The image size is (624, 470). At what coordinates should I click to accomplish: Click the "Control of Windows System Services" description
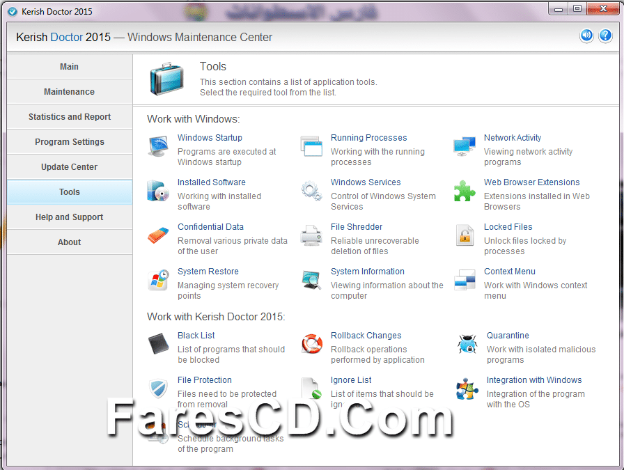(x=383, y=201)
